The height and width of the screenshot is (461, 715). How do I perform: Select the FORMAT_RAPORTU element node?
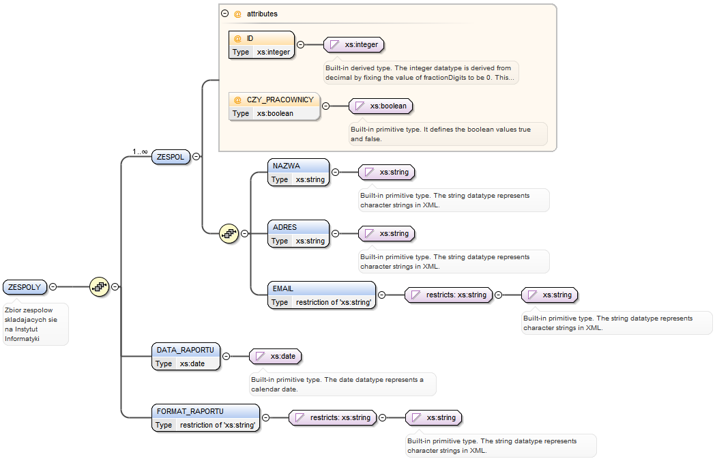point(205,418)
